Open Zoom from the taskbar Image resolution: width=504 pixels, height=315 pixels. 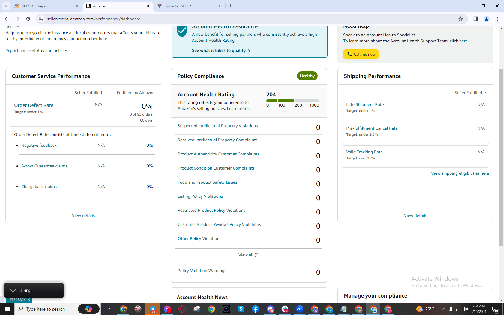click(x=300, y=309)
